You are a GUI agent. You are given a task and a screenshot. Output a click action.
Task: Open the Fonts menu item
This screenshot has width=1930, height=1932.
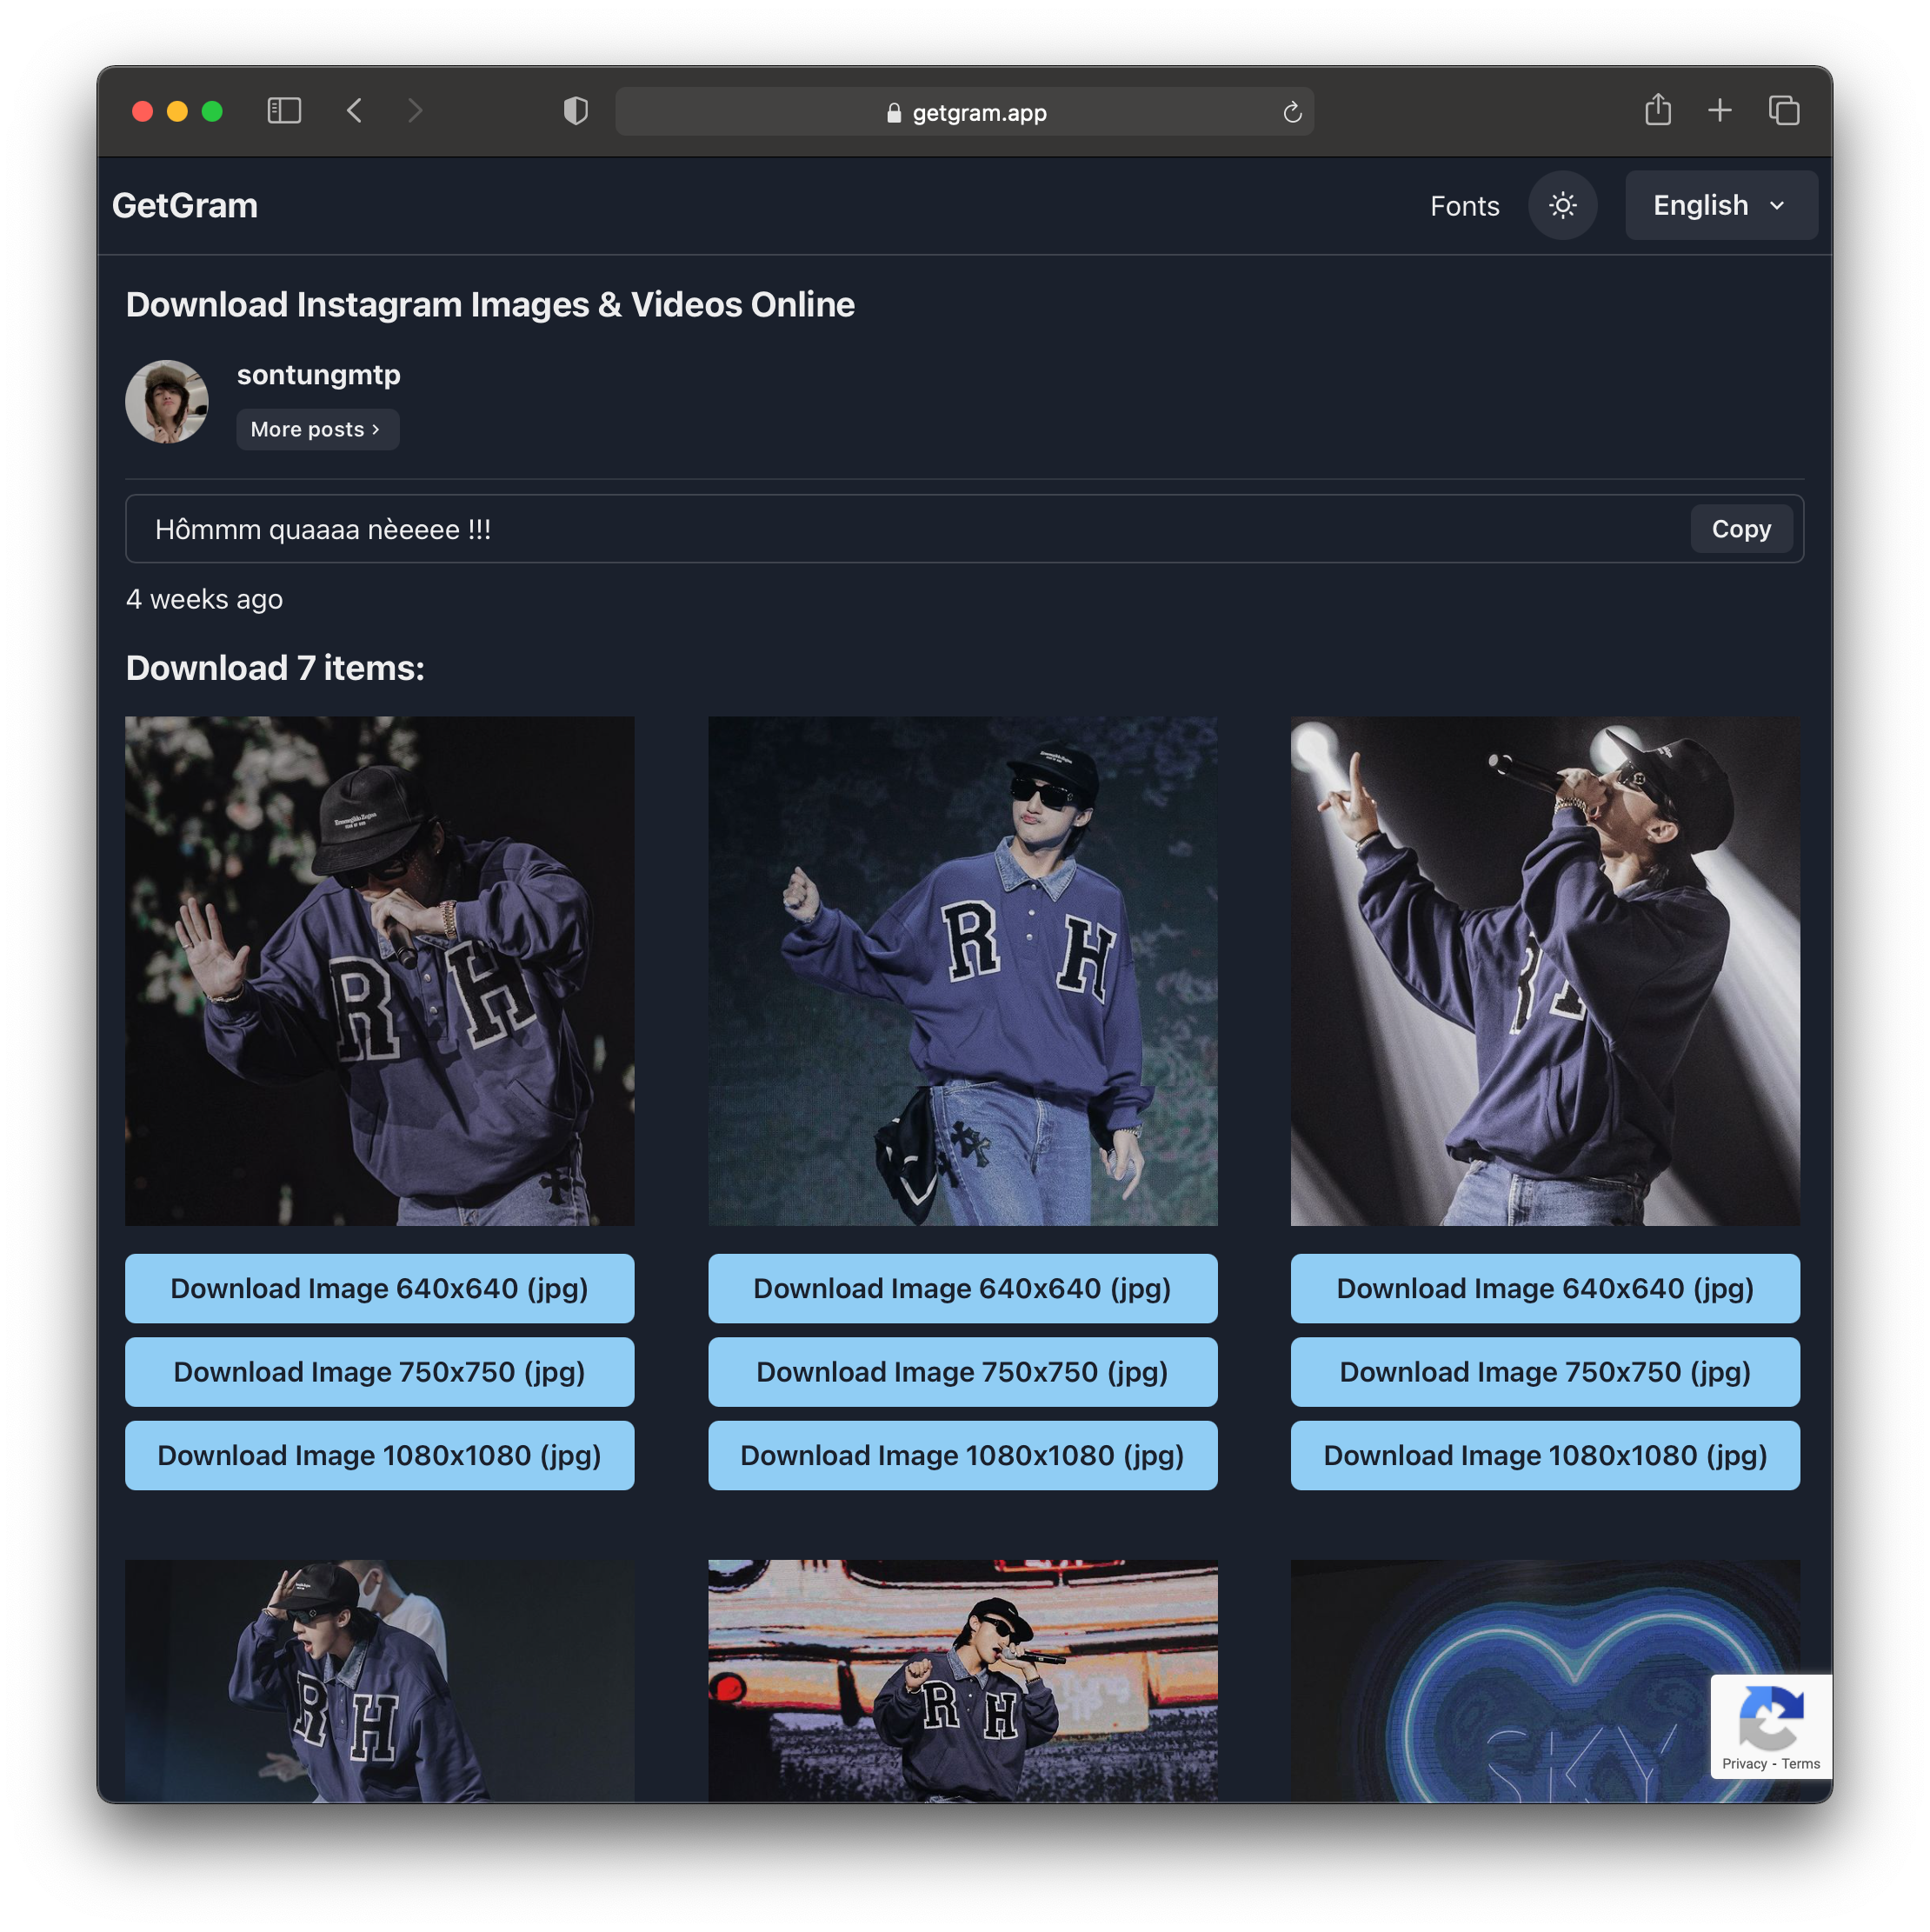click(x=1464, y=206)
